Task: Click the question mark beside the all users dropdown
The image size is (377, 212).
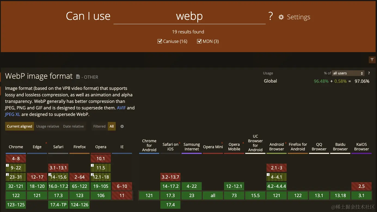Action: 369,73
